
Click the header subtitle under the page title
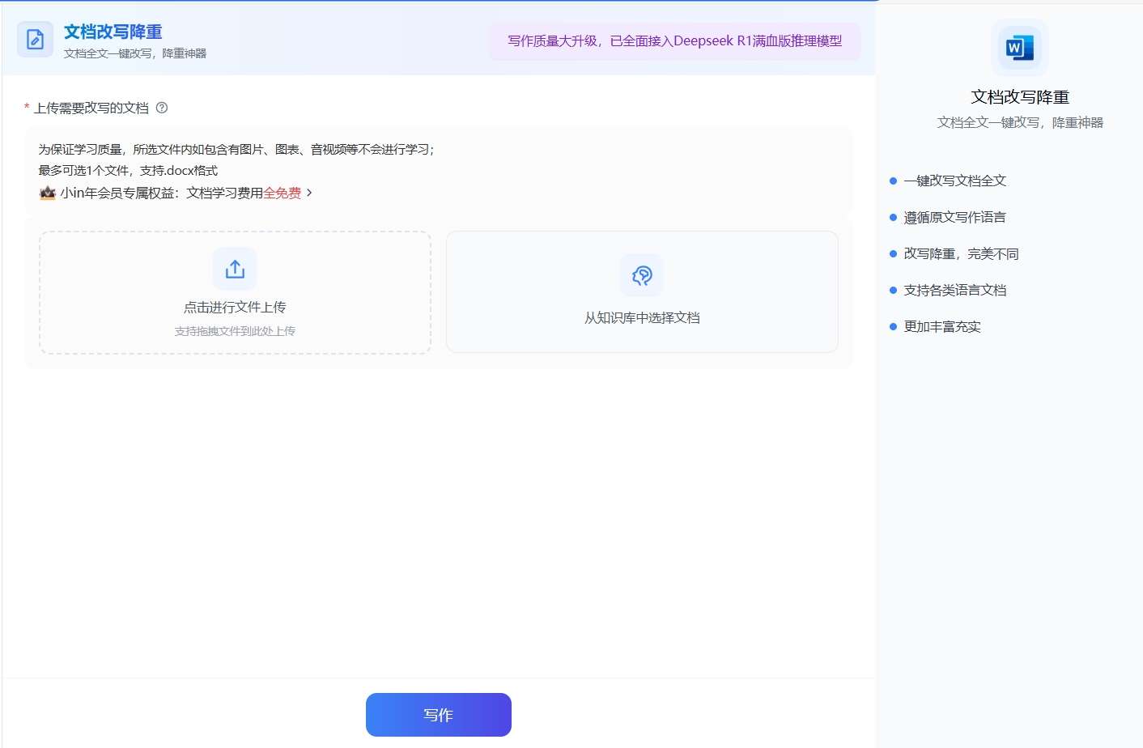point(135,53)
